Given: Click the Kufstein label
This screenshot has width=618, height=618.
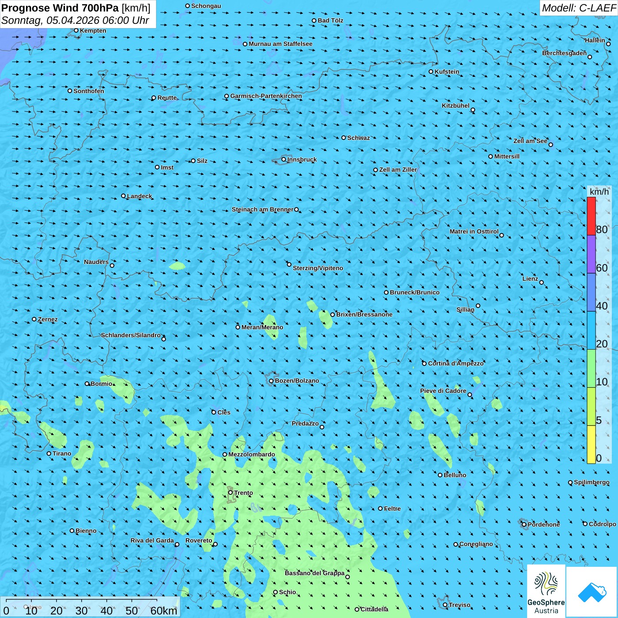Looking at the screenshot, I should (447, 72).
